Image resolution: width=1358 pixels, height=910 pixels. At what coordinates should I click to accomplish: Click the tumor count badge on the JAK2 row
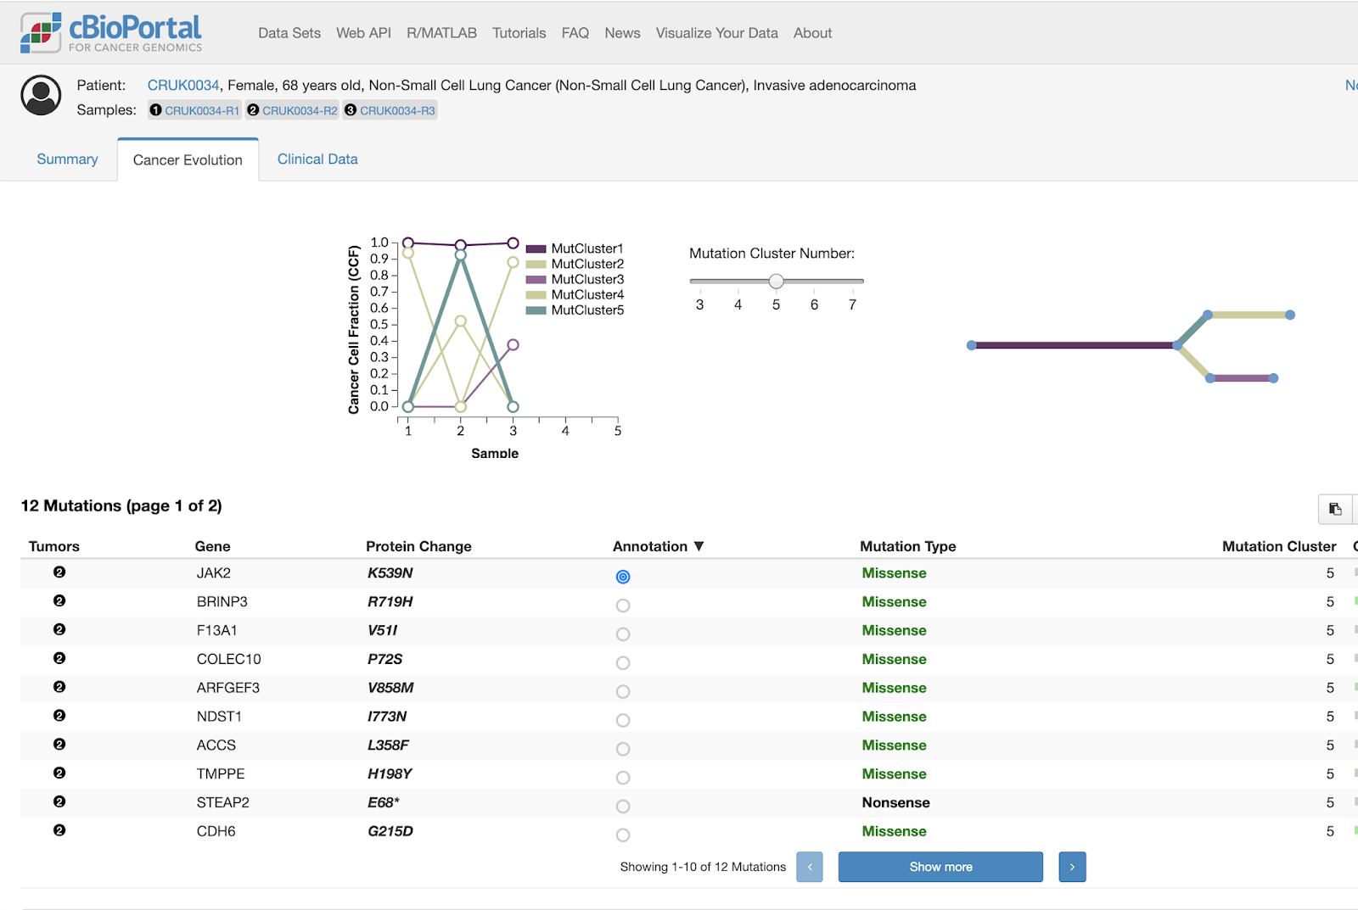[x=59, y=572]
